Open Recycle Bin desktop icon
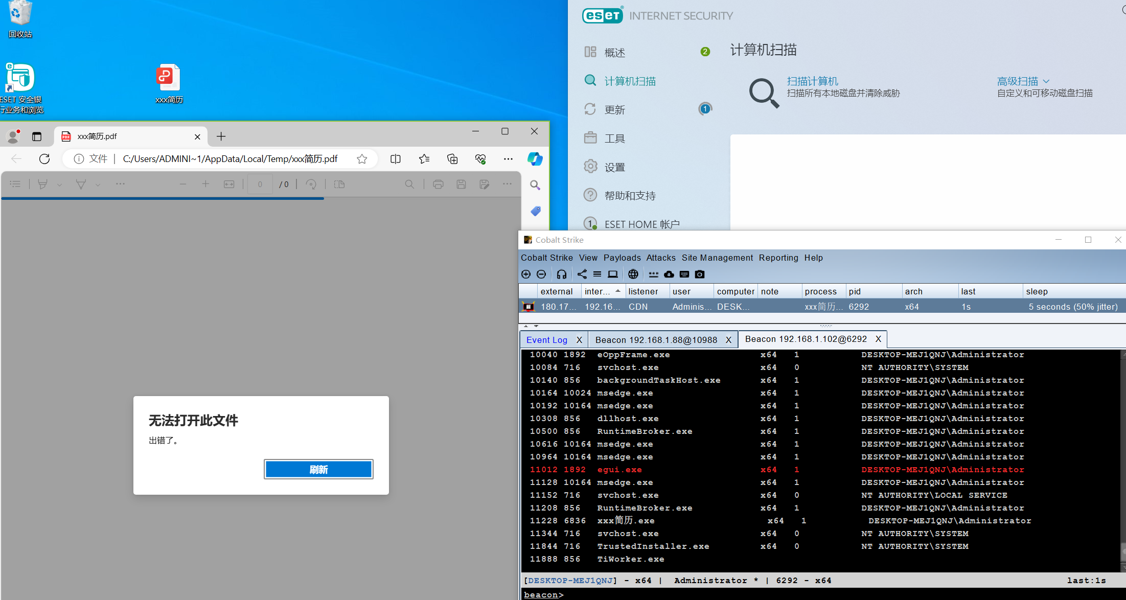 pos(20,19)
